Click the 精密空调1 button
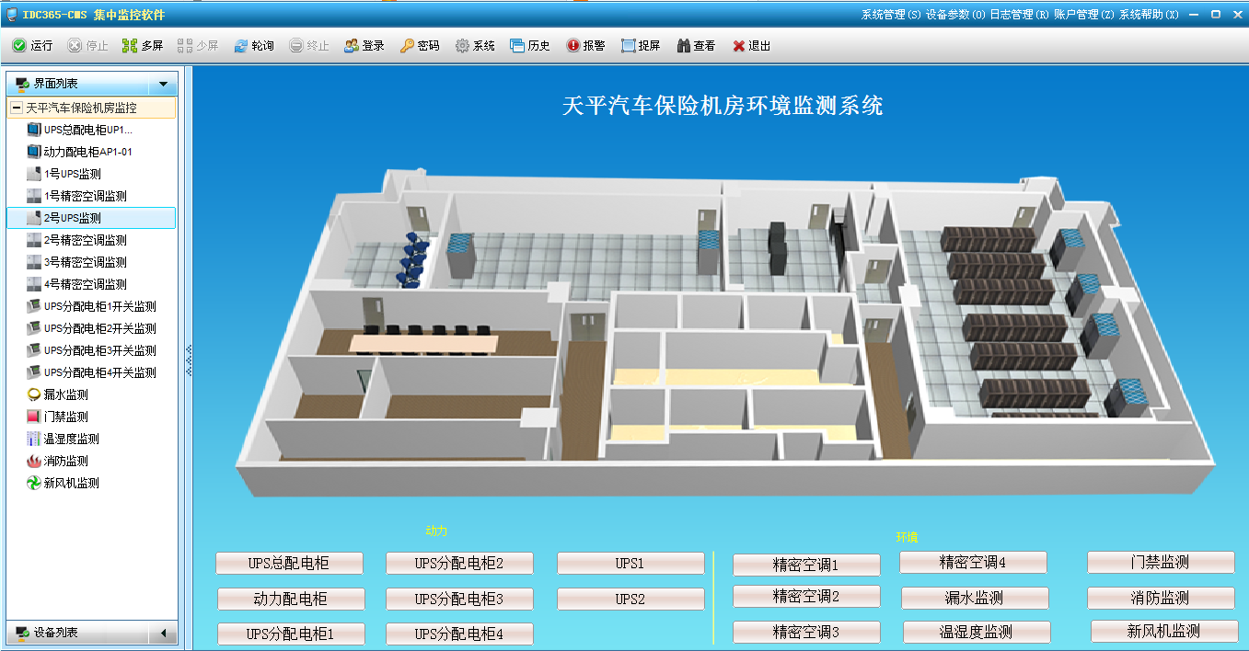Viewport: 1249px width, 651px height. (806, 565)
